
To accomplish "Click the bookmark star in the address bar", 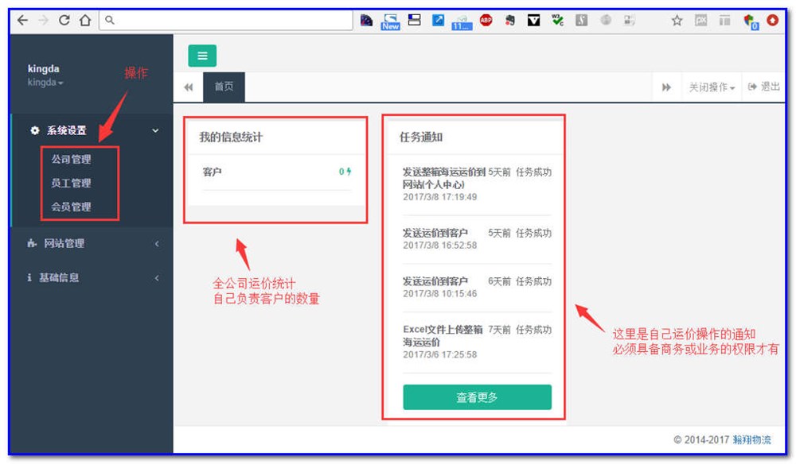I will (677, 20).
